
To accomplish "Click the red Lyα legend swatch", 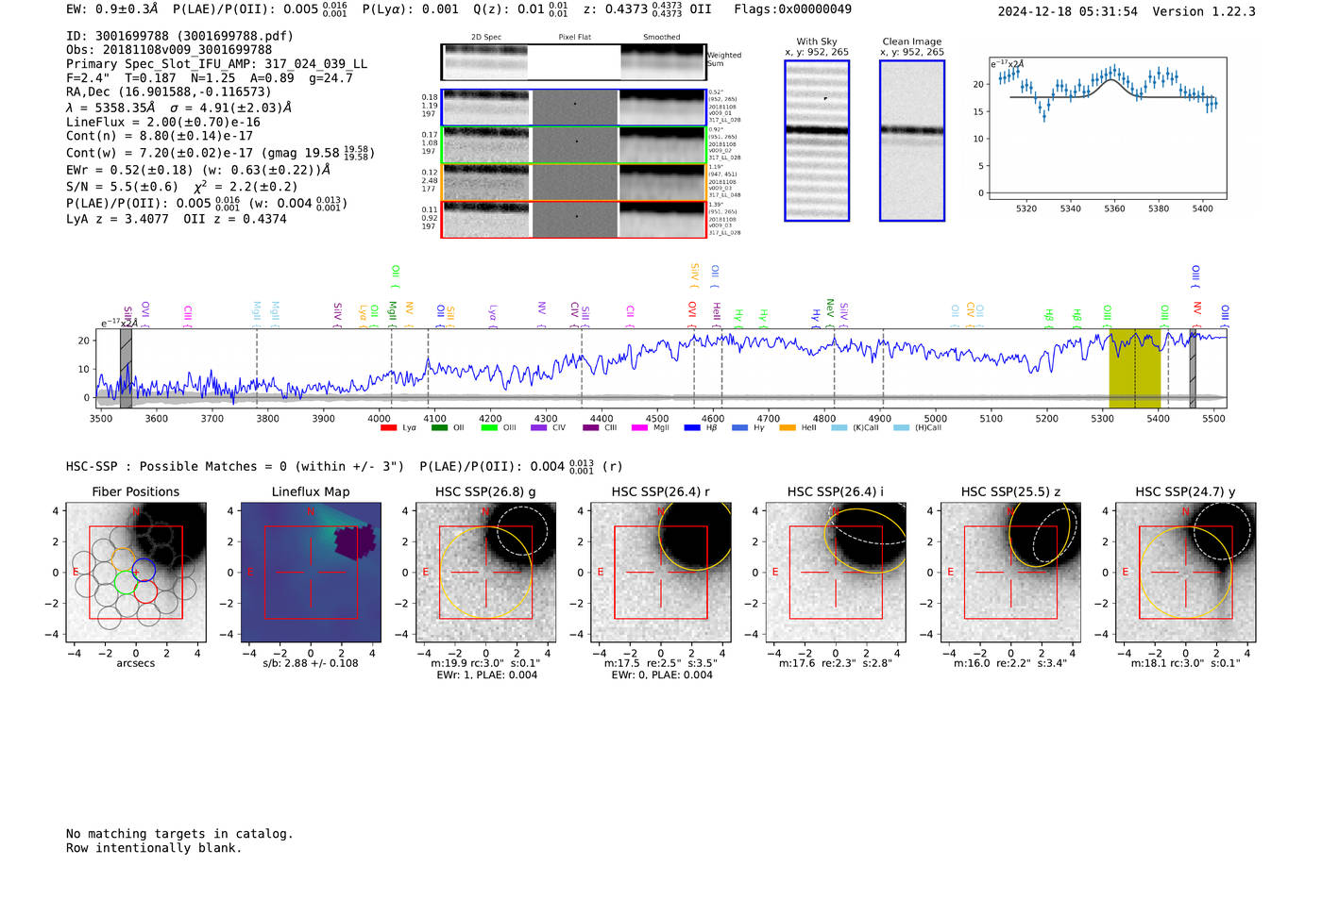I will click(388, 428).
